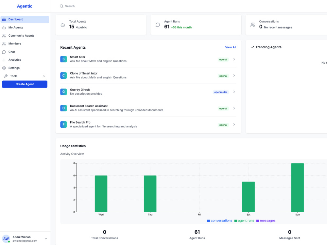Viewport: 327px width, 245px height.
Task: Click the "4 public" text
Action: [81, 27]
